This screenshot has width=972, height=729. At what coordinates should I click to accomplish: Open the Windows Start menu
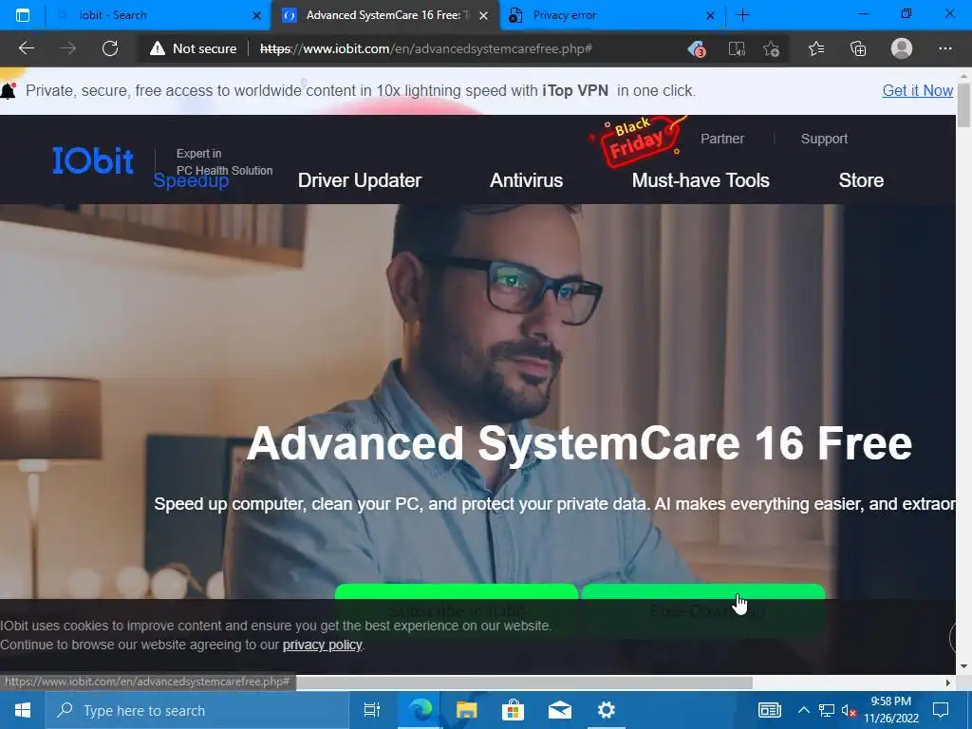(23, 710)
